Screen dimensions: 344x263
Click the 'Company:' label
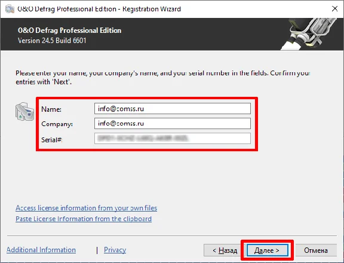(x=57, y=124)
